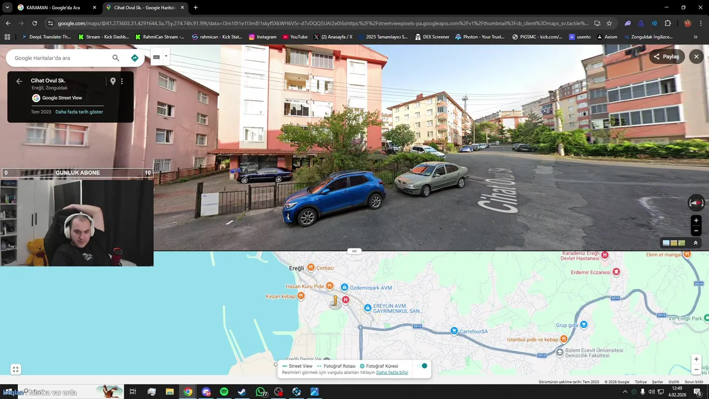Zoom in on the Street View image
The width and height of the screenshot is (709, 399).
point(696,221)
